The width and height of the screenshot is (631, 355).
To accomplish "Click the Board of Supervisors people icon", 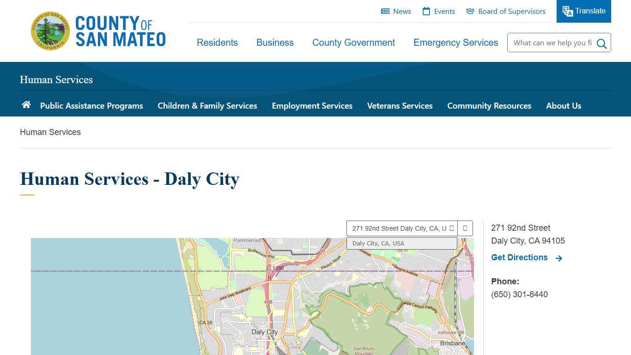I will tap(470, 11).
